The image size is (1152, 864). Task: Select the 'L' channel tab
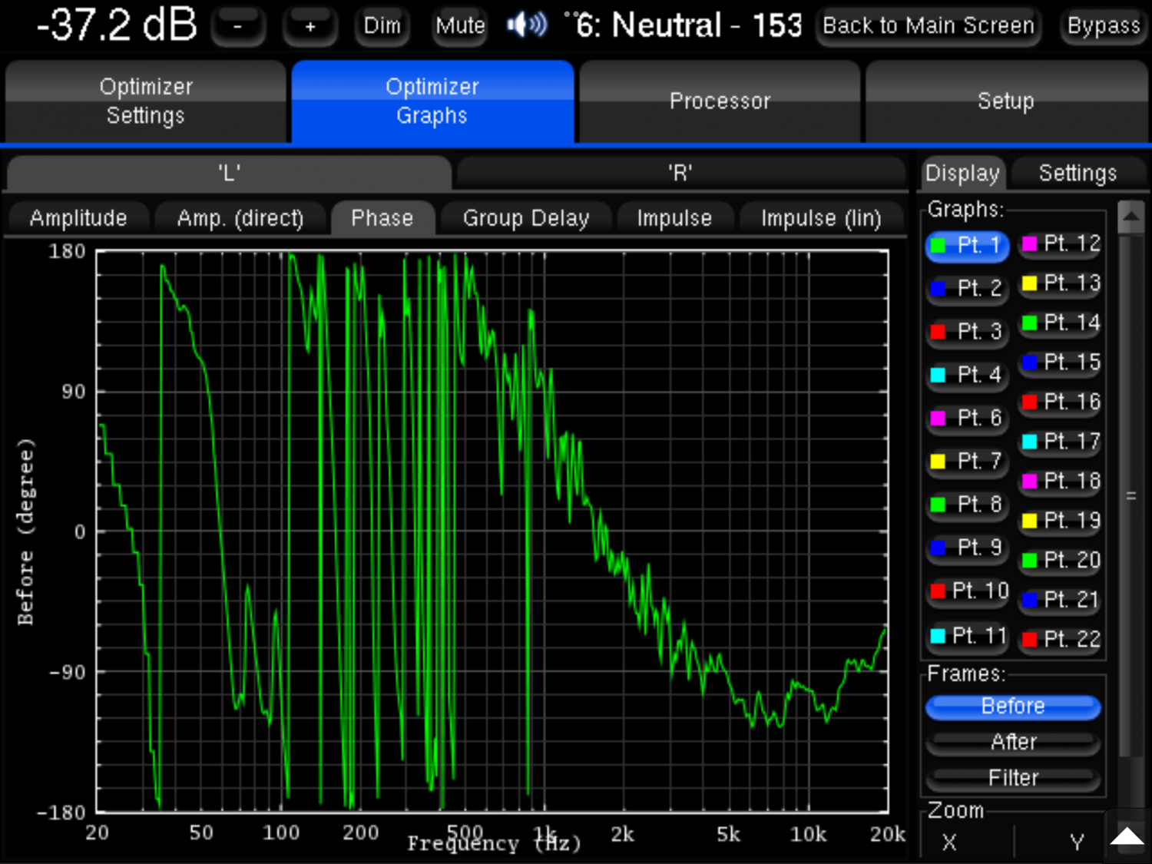click(229, 173)
